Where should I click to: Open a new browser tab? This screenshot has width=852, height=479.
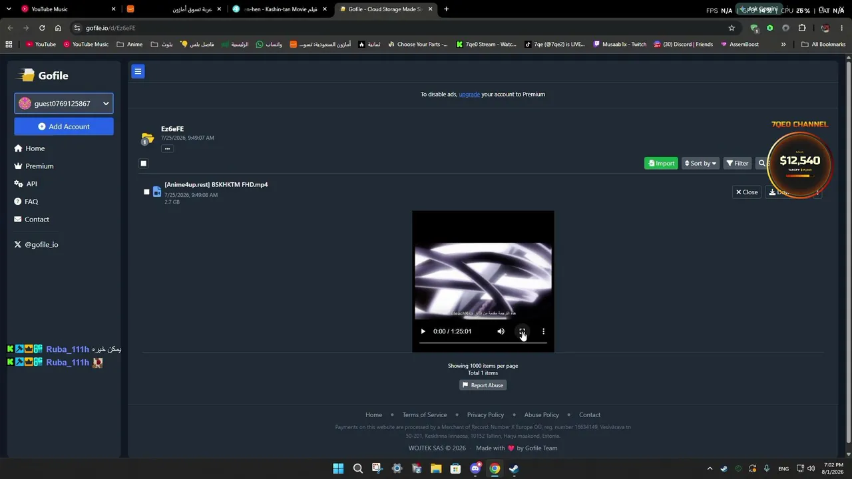click(x=446, y=9)
